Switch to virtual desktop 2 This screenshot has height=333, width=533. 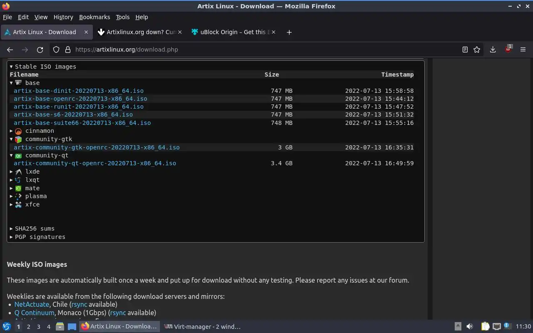[28, 327]
